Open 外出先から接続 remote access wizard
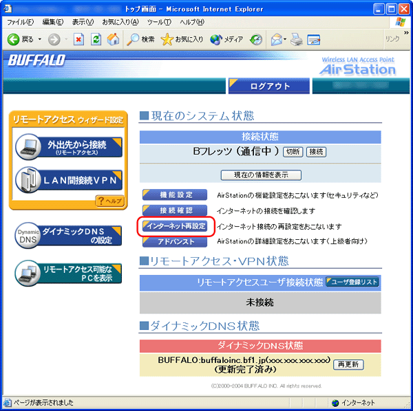Screen dimensions: 413x411 point(69,147)
